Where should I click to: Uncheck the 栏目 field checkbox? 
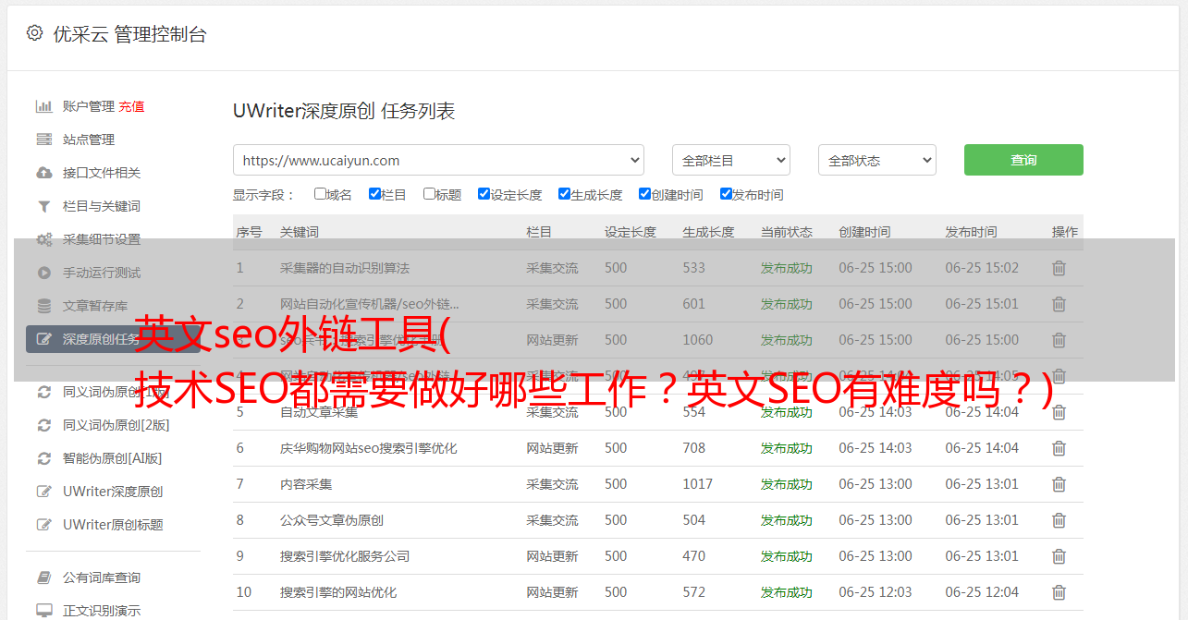(x=374, y=194)
